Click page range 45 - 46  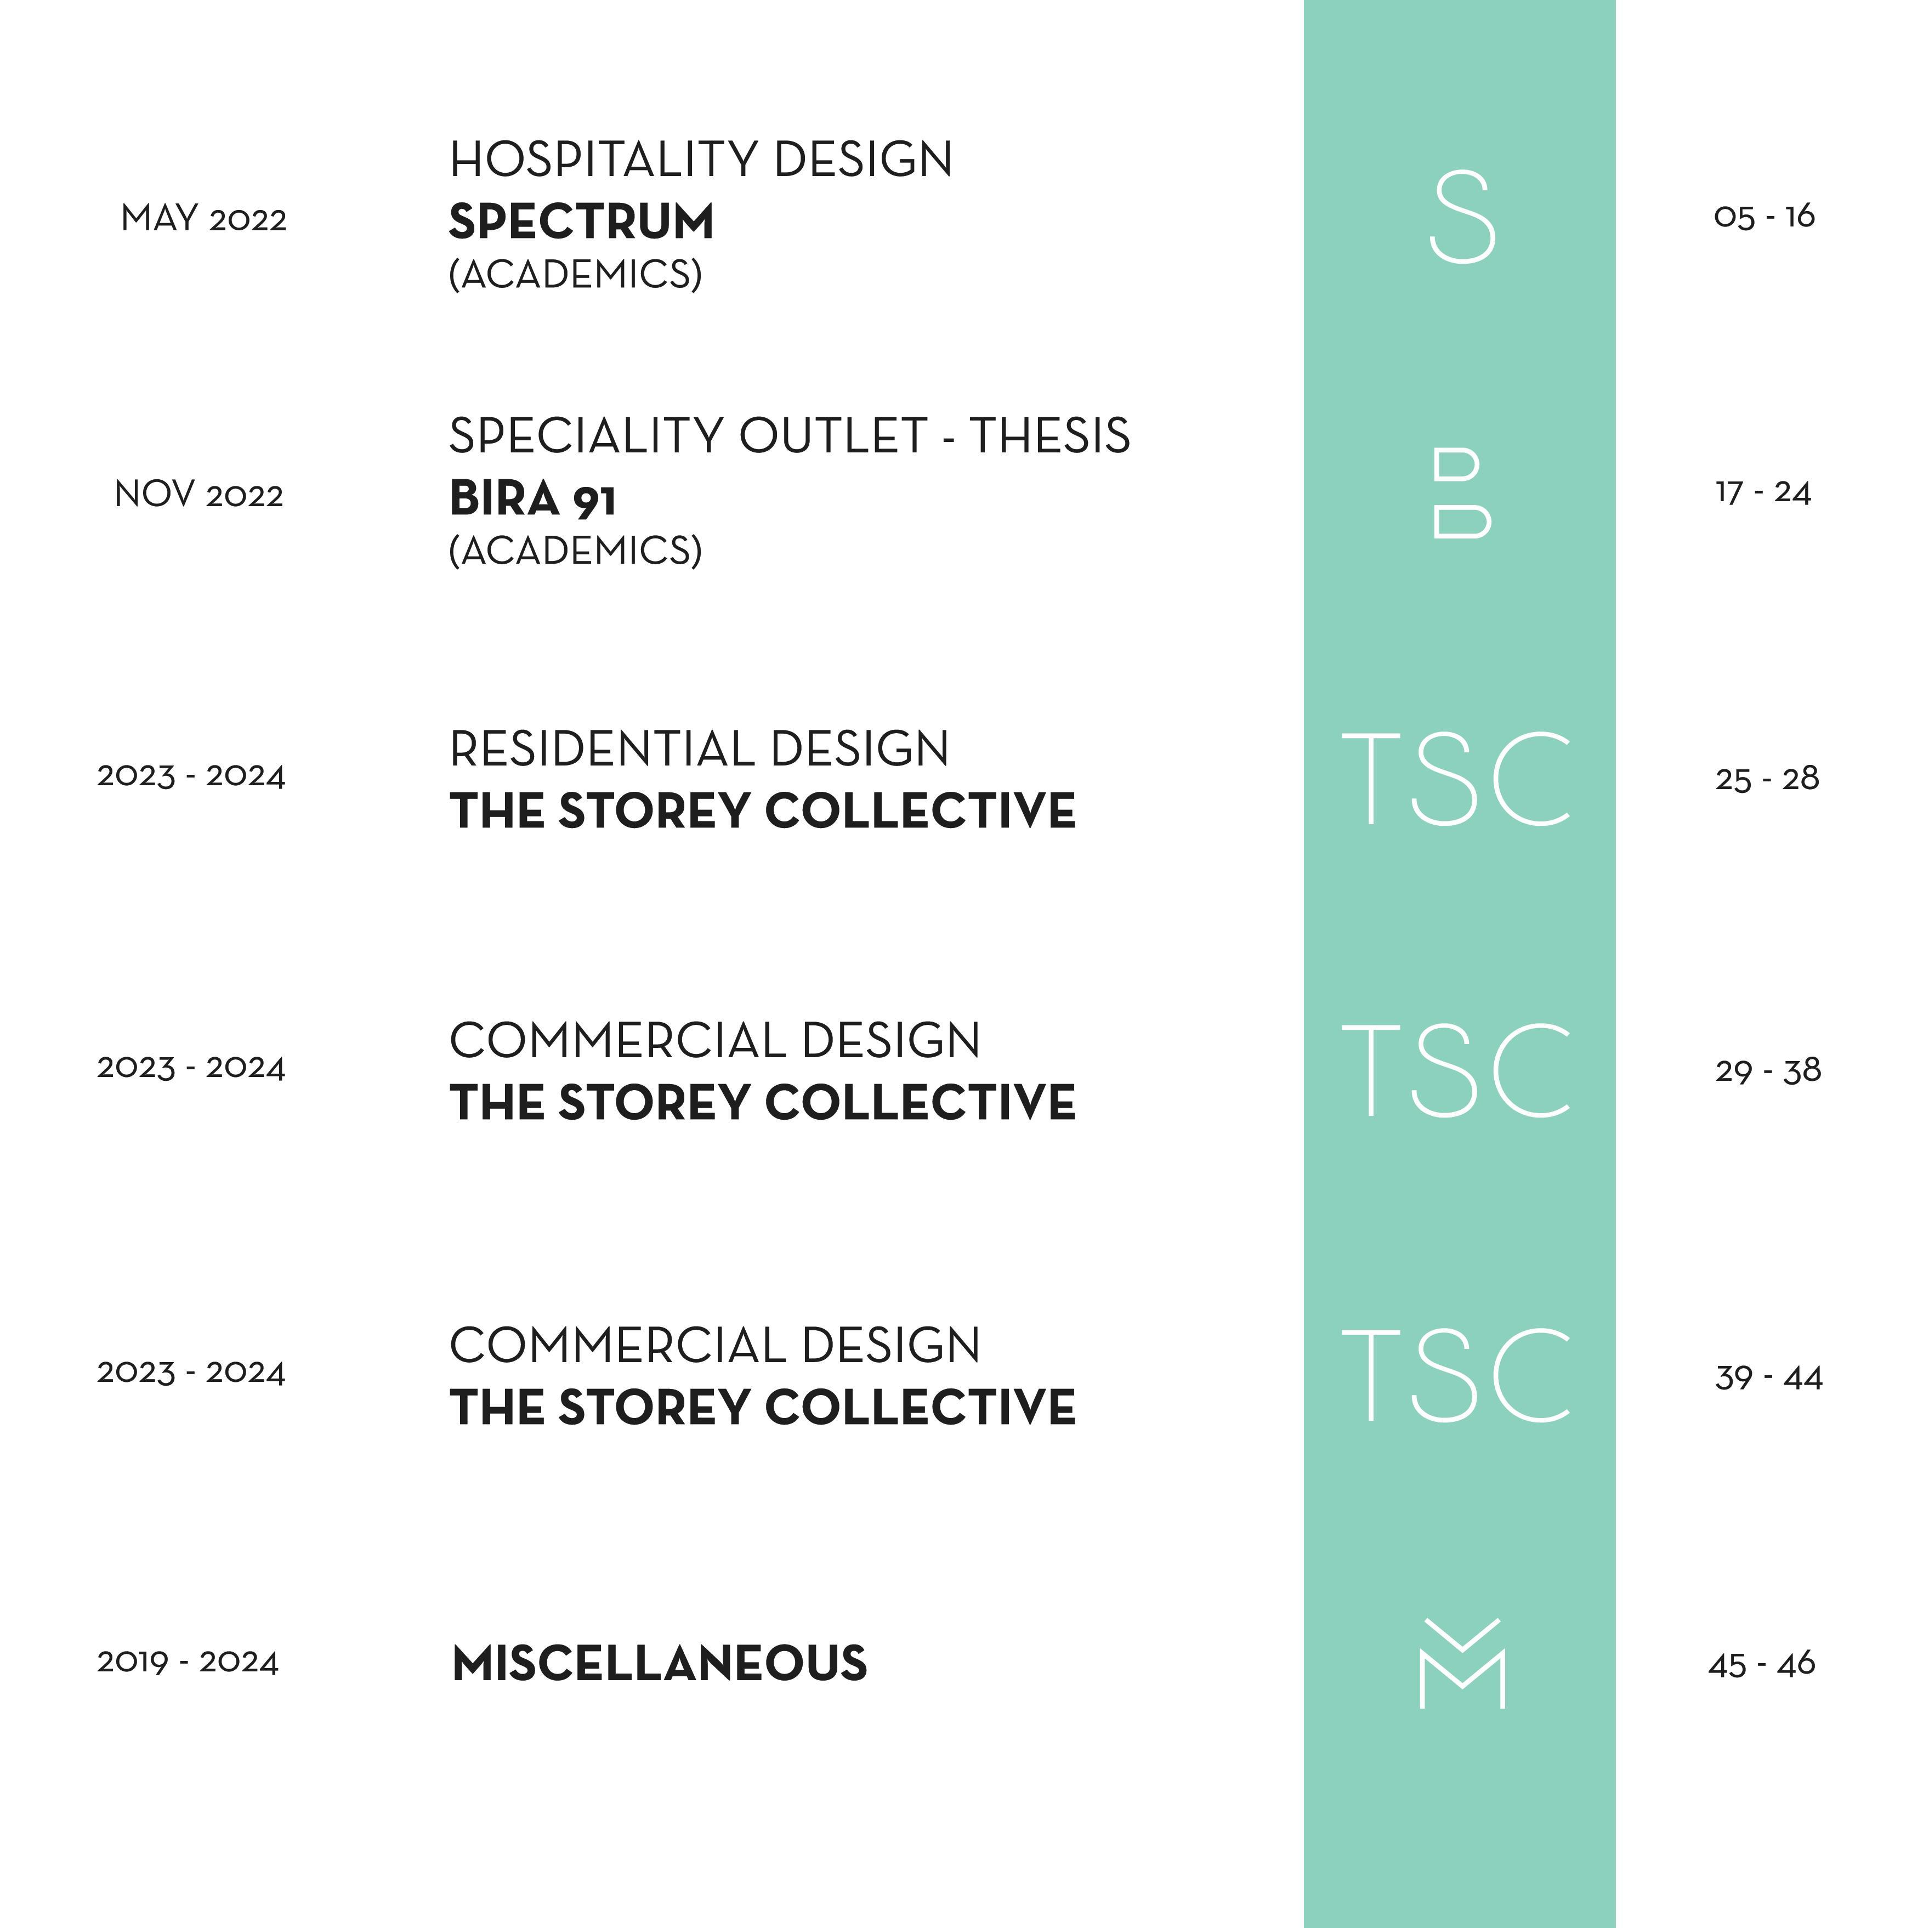pos(1761,1664)
